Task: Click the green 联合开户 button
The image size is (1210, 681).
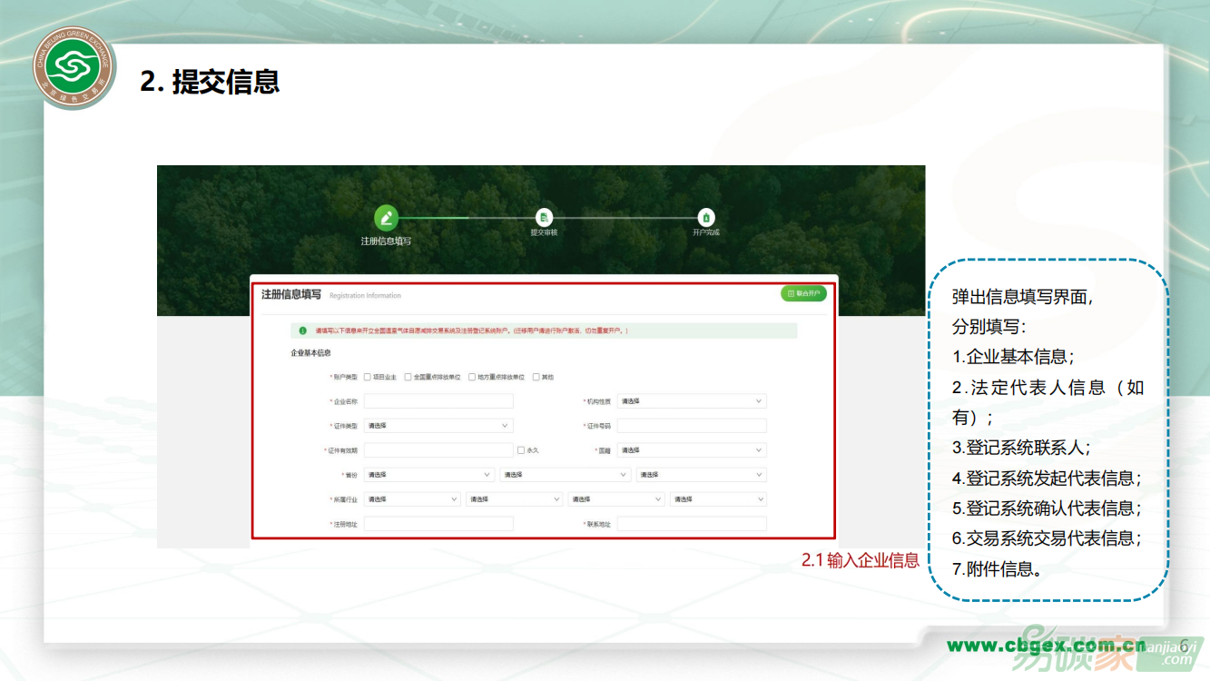Action: pyautogui.click(x=803, y=293)
